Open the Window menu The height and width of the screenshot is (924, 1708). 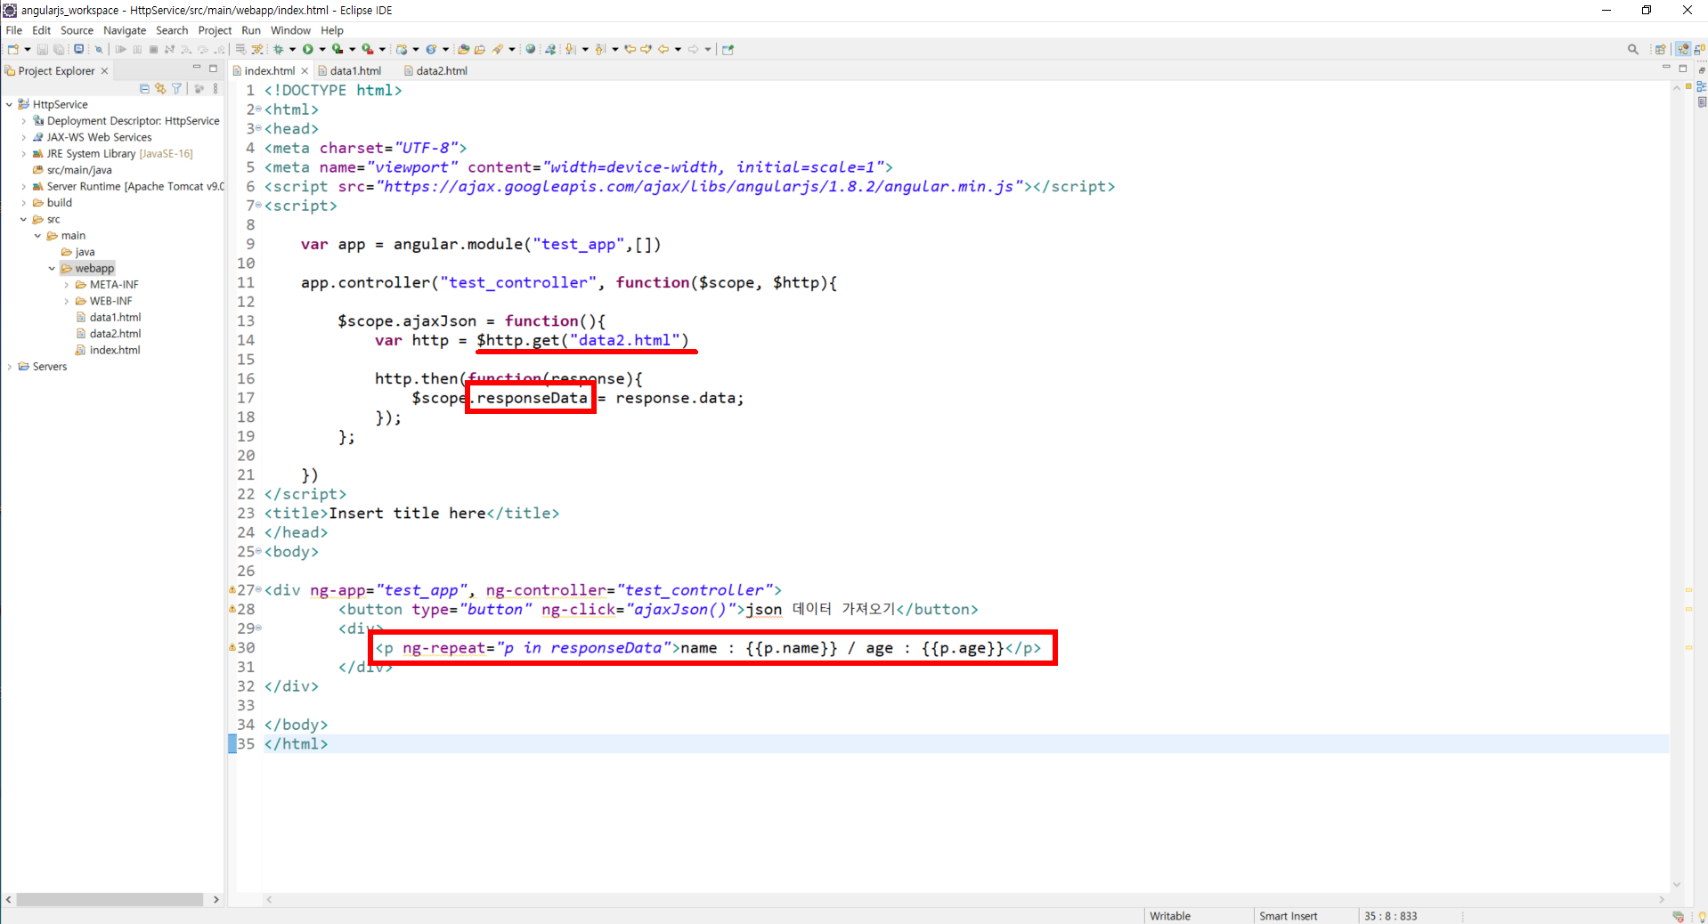click(290, 30)
